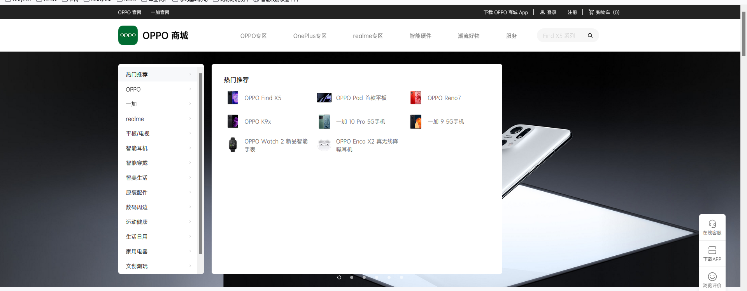Expand the OPPO category chevron
Viewport: 747px width, 291px height.
click(190, 89)
